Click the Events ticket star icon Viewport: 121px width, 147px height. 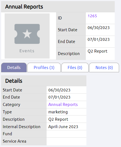coord(27,34)
